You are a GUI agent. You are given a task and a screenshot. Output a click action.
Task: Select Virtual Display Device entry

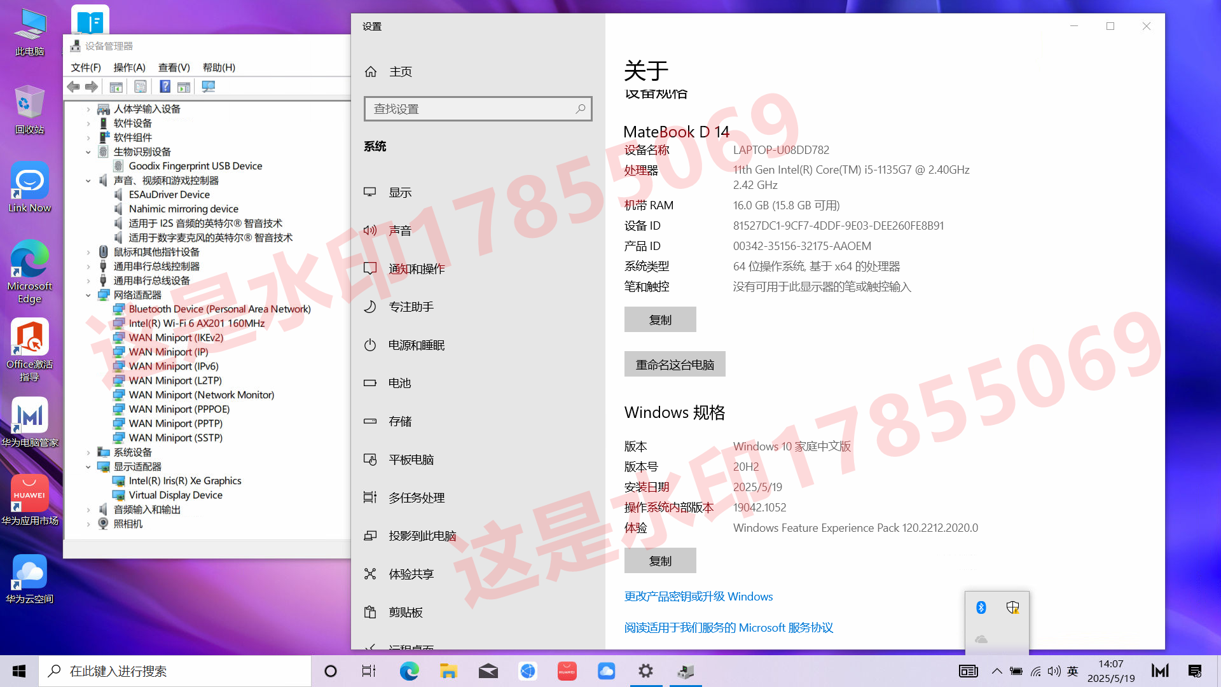(x=176, y=495)
